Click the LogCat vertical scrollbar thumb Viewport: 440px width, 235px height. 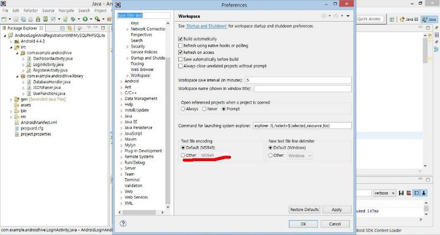point(426,208)
